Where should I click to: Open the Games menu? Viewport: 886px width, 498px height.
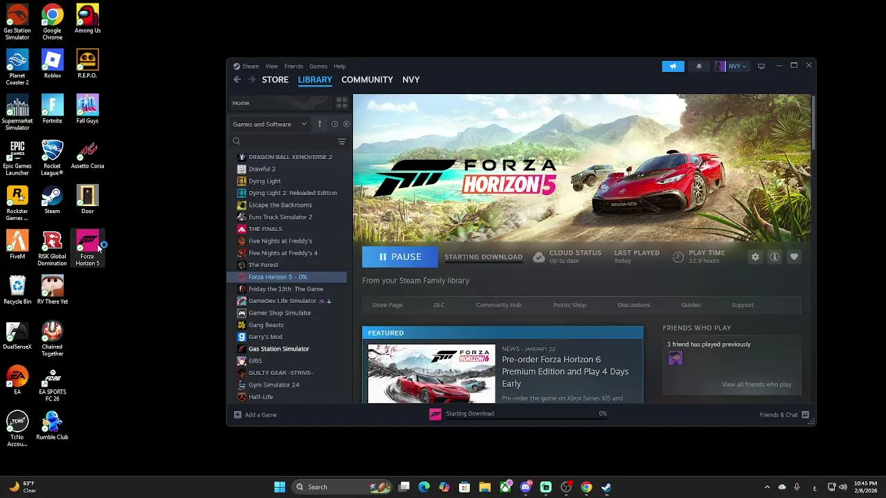(318, 66)
